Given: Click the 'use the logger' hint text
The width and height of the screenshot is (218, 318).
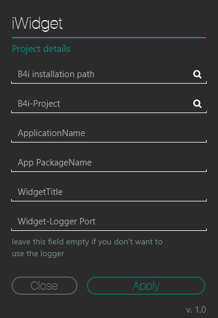Looking at the screenshot, I should tap(38, 253).
